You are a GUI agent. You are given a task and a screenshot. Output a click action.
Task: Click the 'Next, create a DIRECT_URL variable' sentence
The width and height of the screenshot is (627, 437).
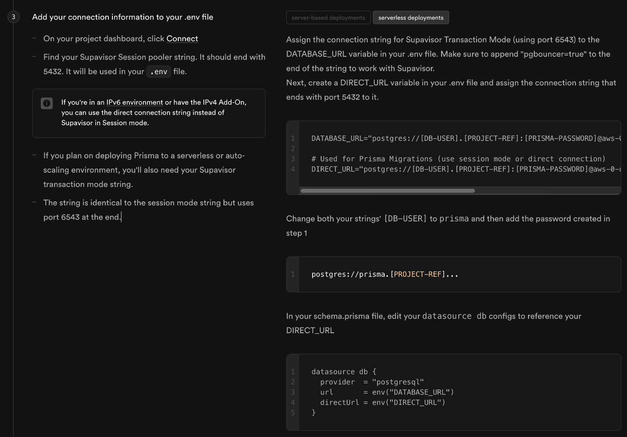(451, 90)
